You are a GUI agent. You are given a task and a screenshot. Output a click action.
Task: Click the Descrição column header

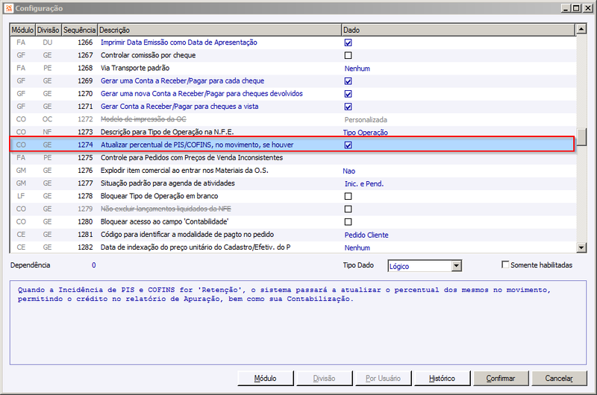[219, 30]
